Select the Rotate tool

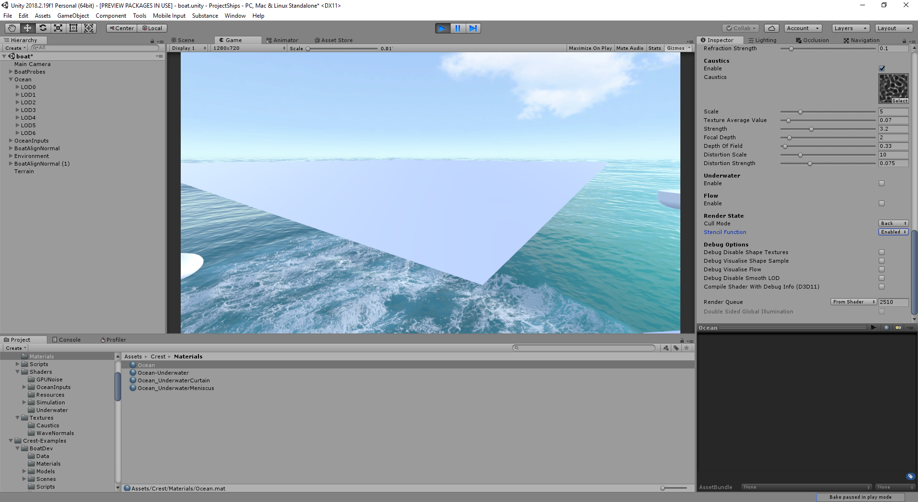pyautogui.click(x=43, y=28)
